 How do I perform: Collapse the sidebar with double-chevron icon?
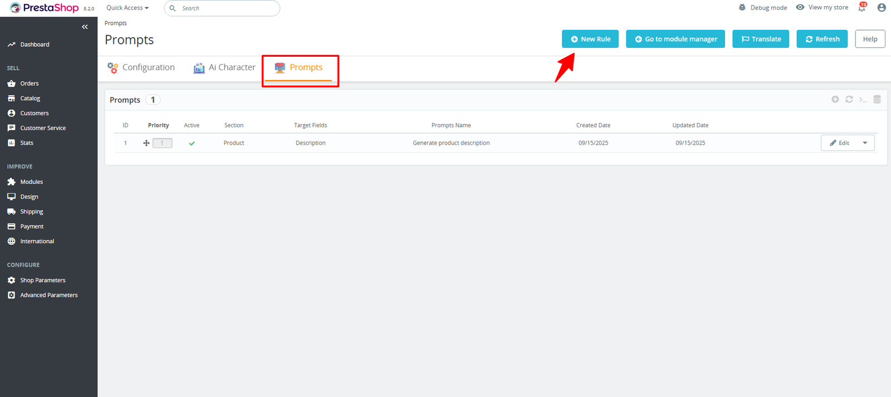click(x=85, y=27)
